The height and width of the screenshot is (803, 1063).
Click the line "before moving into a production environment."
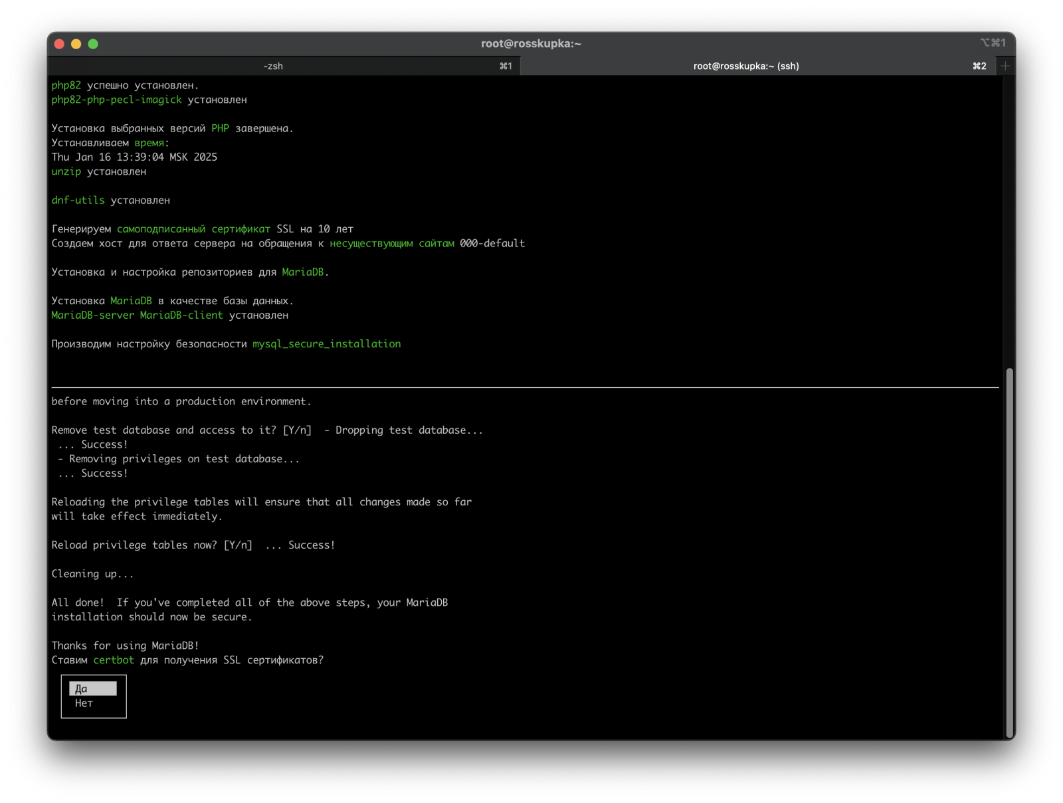click(181, 402)
